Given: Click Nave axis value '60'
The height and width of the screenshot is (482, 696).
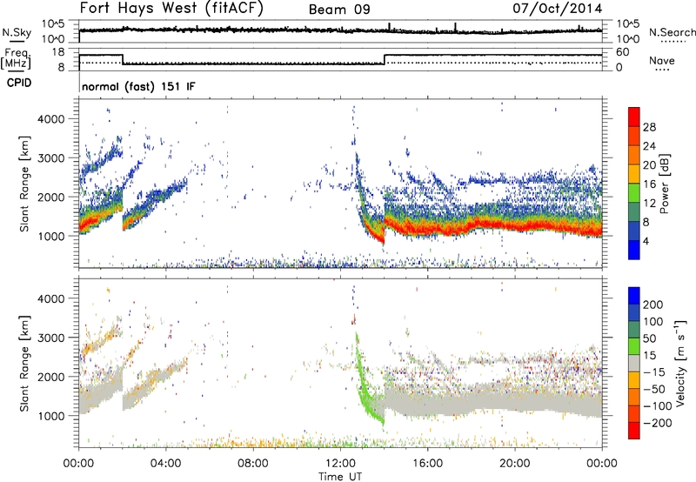Looking at the screenshot, I should point(623,52).
